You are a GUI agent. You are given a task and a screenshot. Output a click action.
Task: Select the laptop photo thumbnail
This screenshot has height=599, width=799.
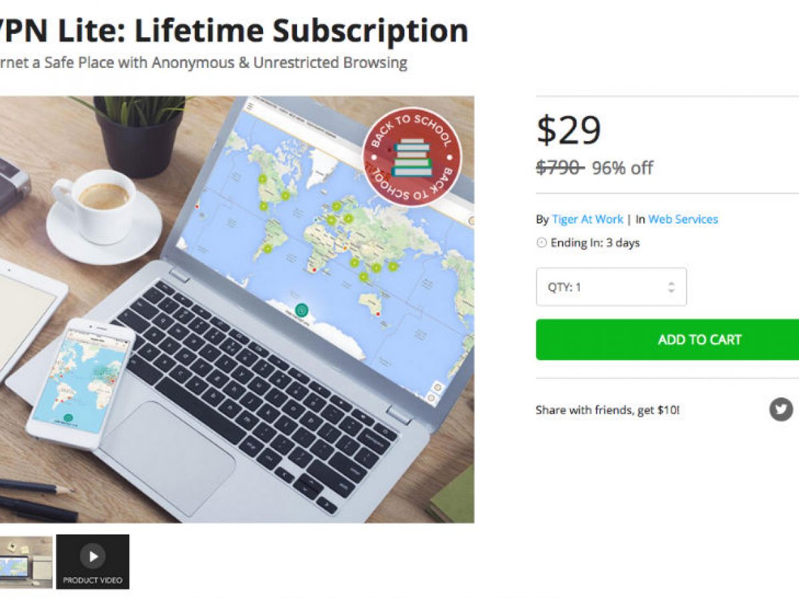26,562
